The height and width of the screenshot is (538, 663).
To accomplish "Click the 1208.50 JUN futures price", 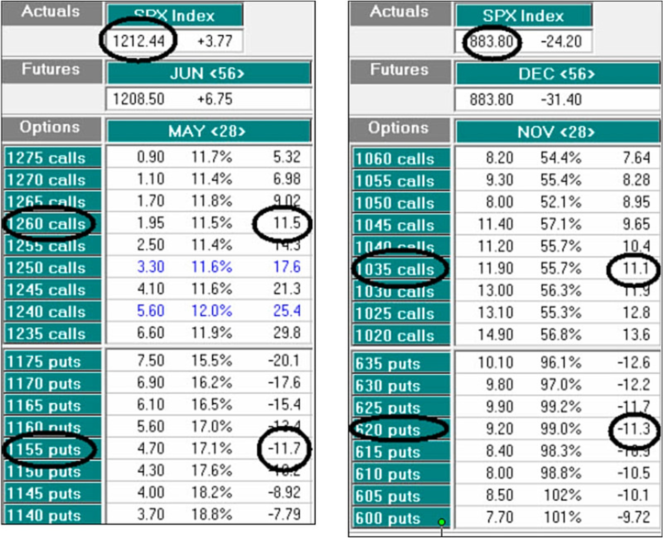I will (139, 99).
